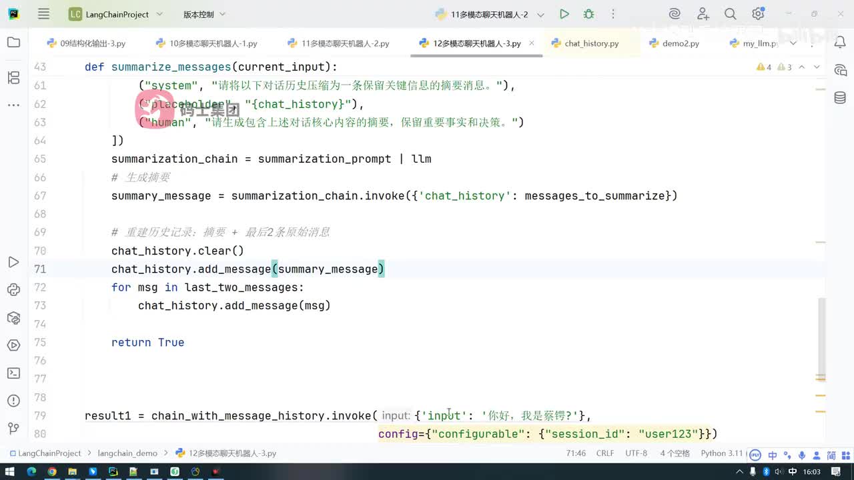Open more run actions menu
The height and width of the screenshot is (480, 854).
[613, 14]
